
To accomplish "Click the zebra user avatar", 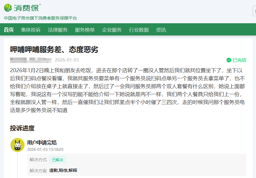I will click(17, 145).
